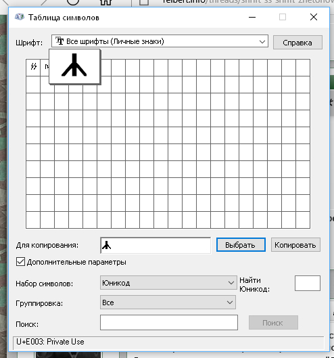Click the greyed-out Поиск button
This screenshot has width=334, height=358.
pos(273,322)
